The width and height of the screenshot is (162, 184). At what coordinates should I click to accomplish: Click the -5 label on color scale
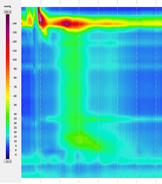(15, 155)
